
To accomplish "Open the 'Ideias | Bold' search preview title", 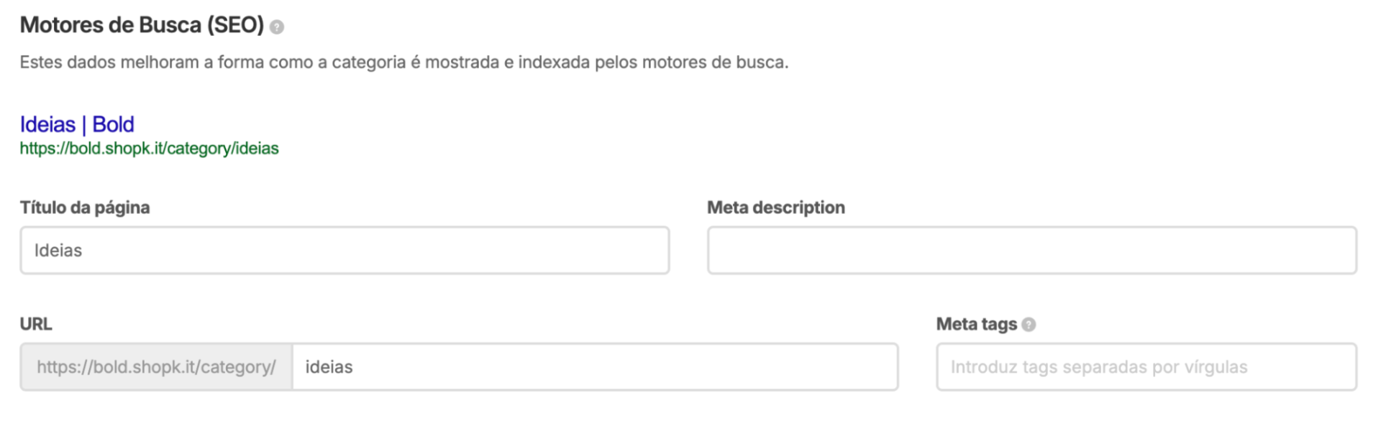I will 77,124.
